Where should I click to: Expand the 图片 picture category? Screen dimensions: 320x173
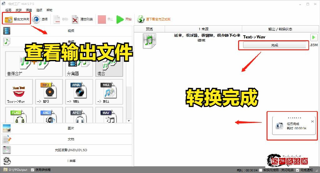pyautogui.click(x=67, y=128)
